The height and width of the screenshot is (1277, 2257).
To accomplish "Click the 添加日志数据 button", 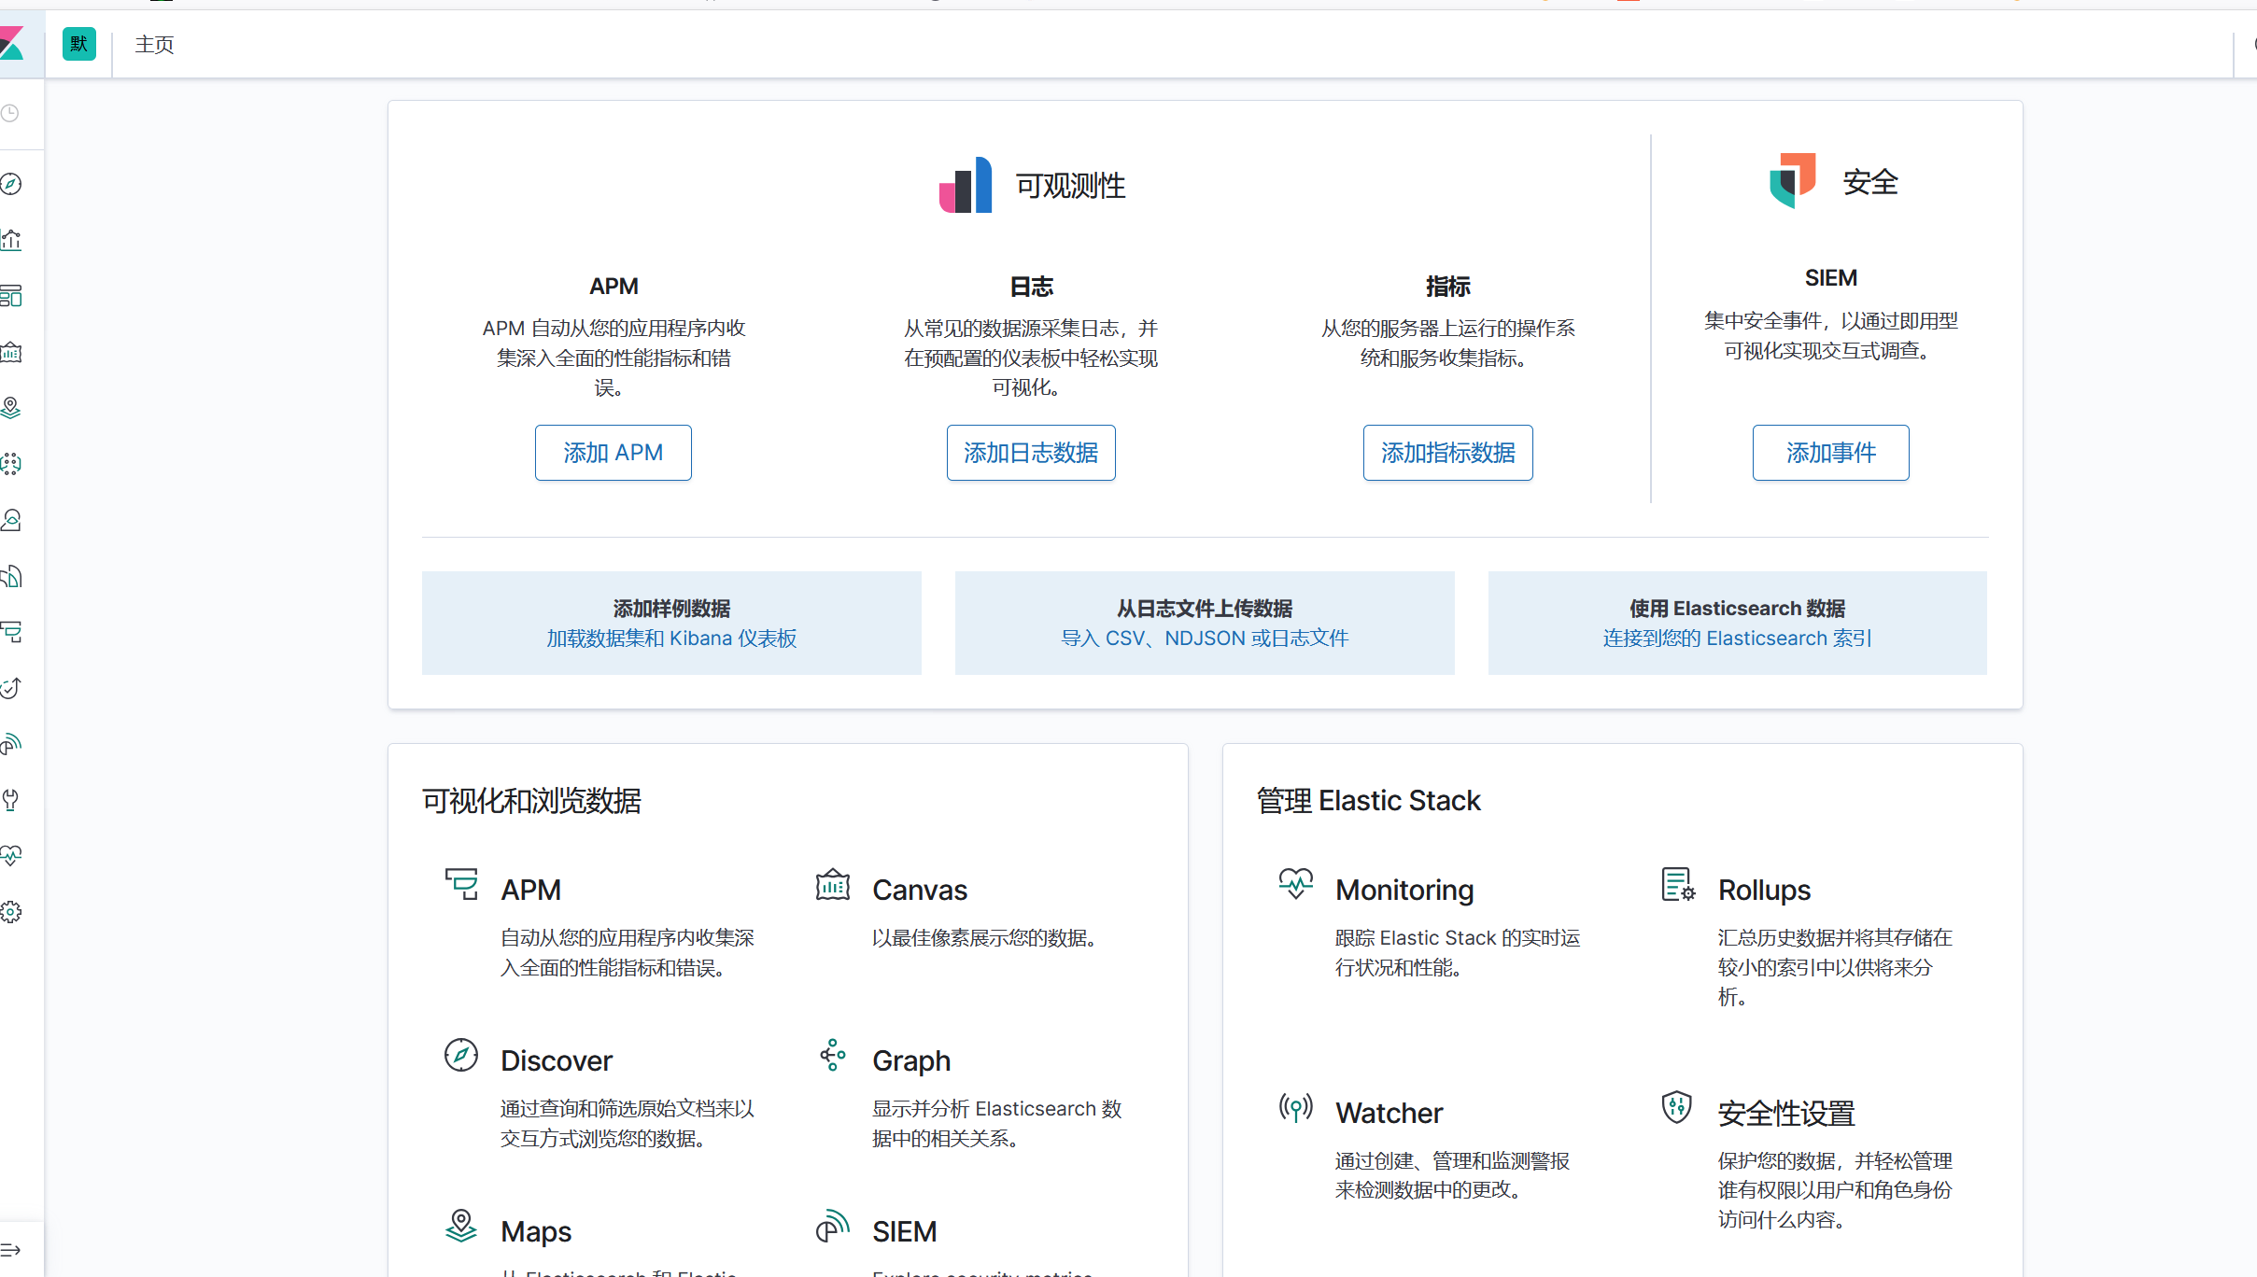I will coord(1030,453).
